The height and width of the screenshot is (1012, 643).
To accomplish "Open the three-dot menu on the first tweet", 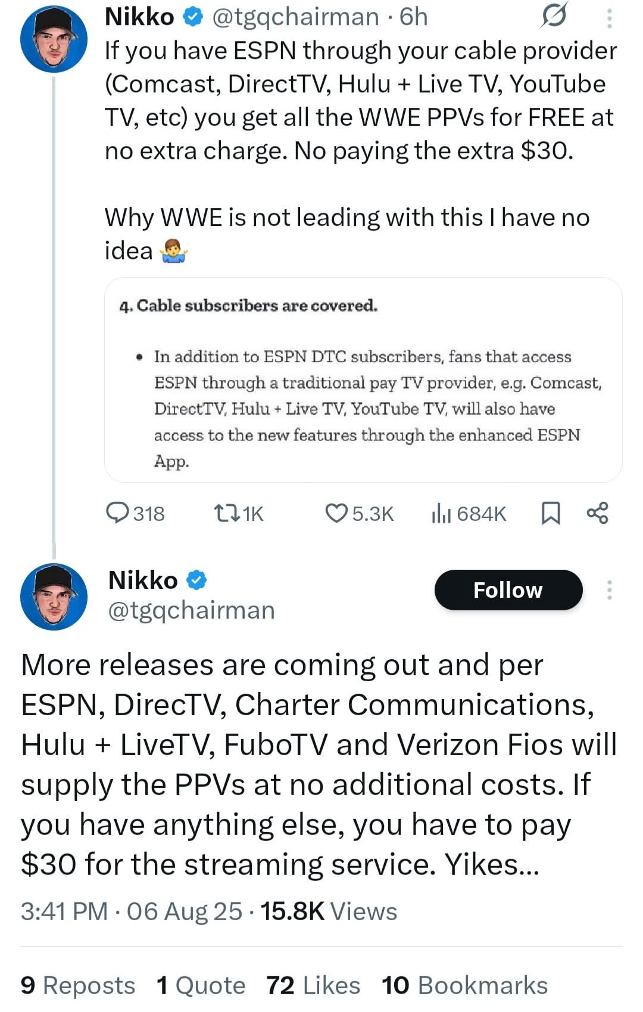I will (x=609, y=18).
